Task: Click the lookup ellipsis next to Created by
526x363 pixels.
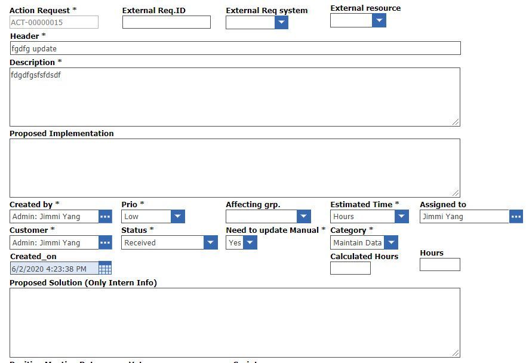Action: point(105,217)
